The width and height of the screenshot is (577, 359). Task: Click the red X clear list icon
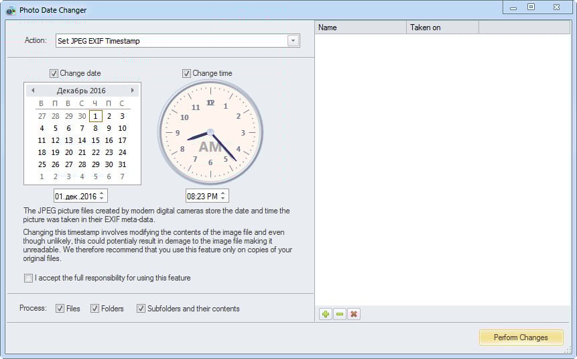(354, 314)
